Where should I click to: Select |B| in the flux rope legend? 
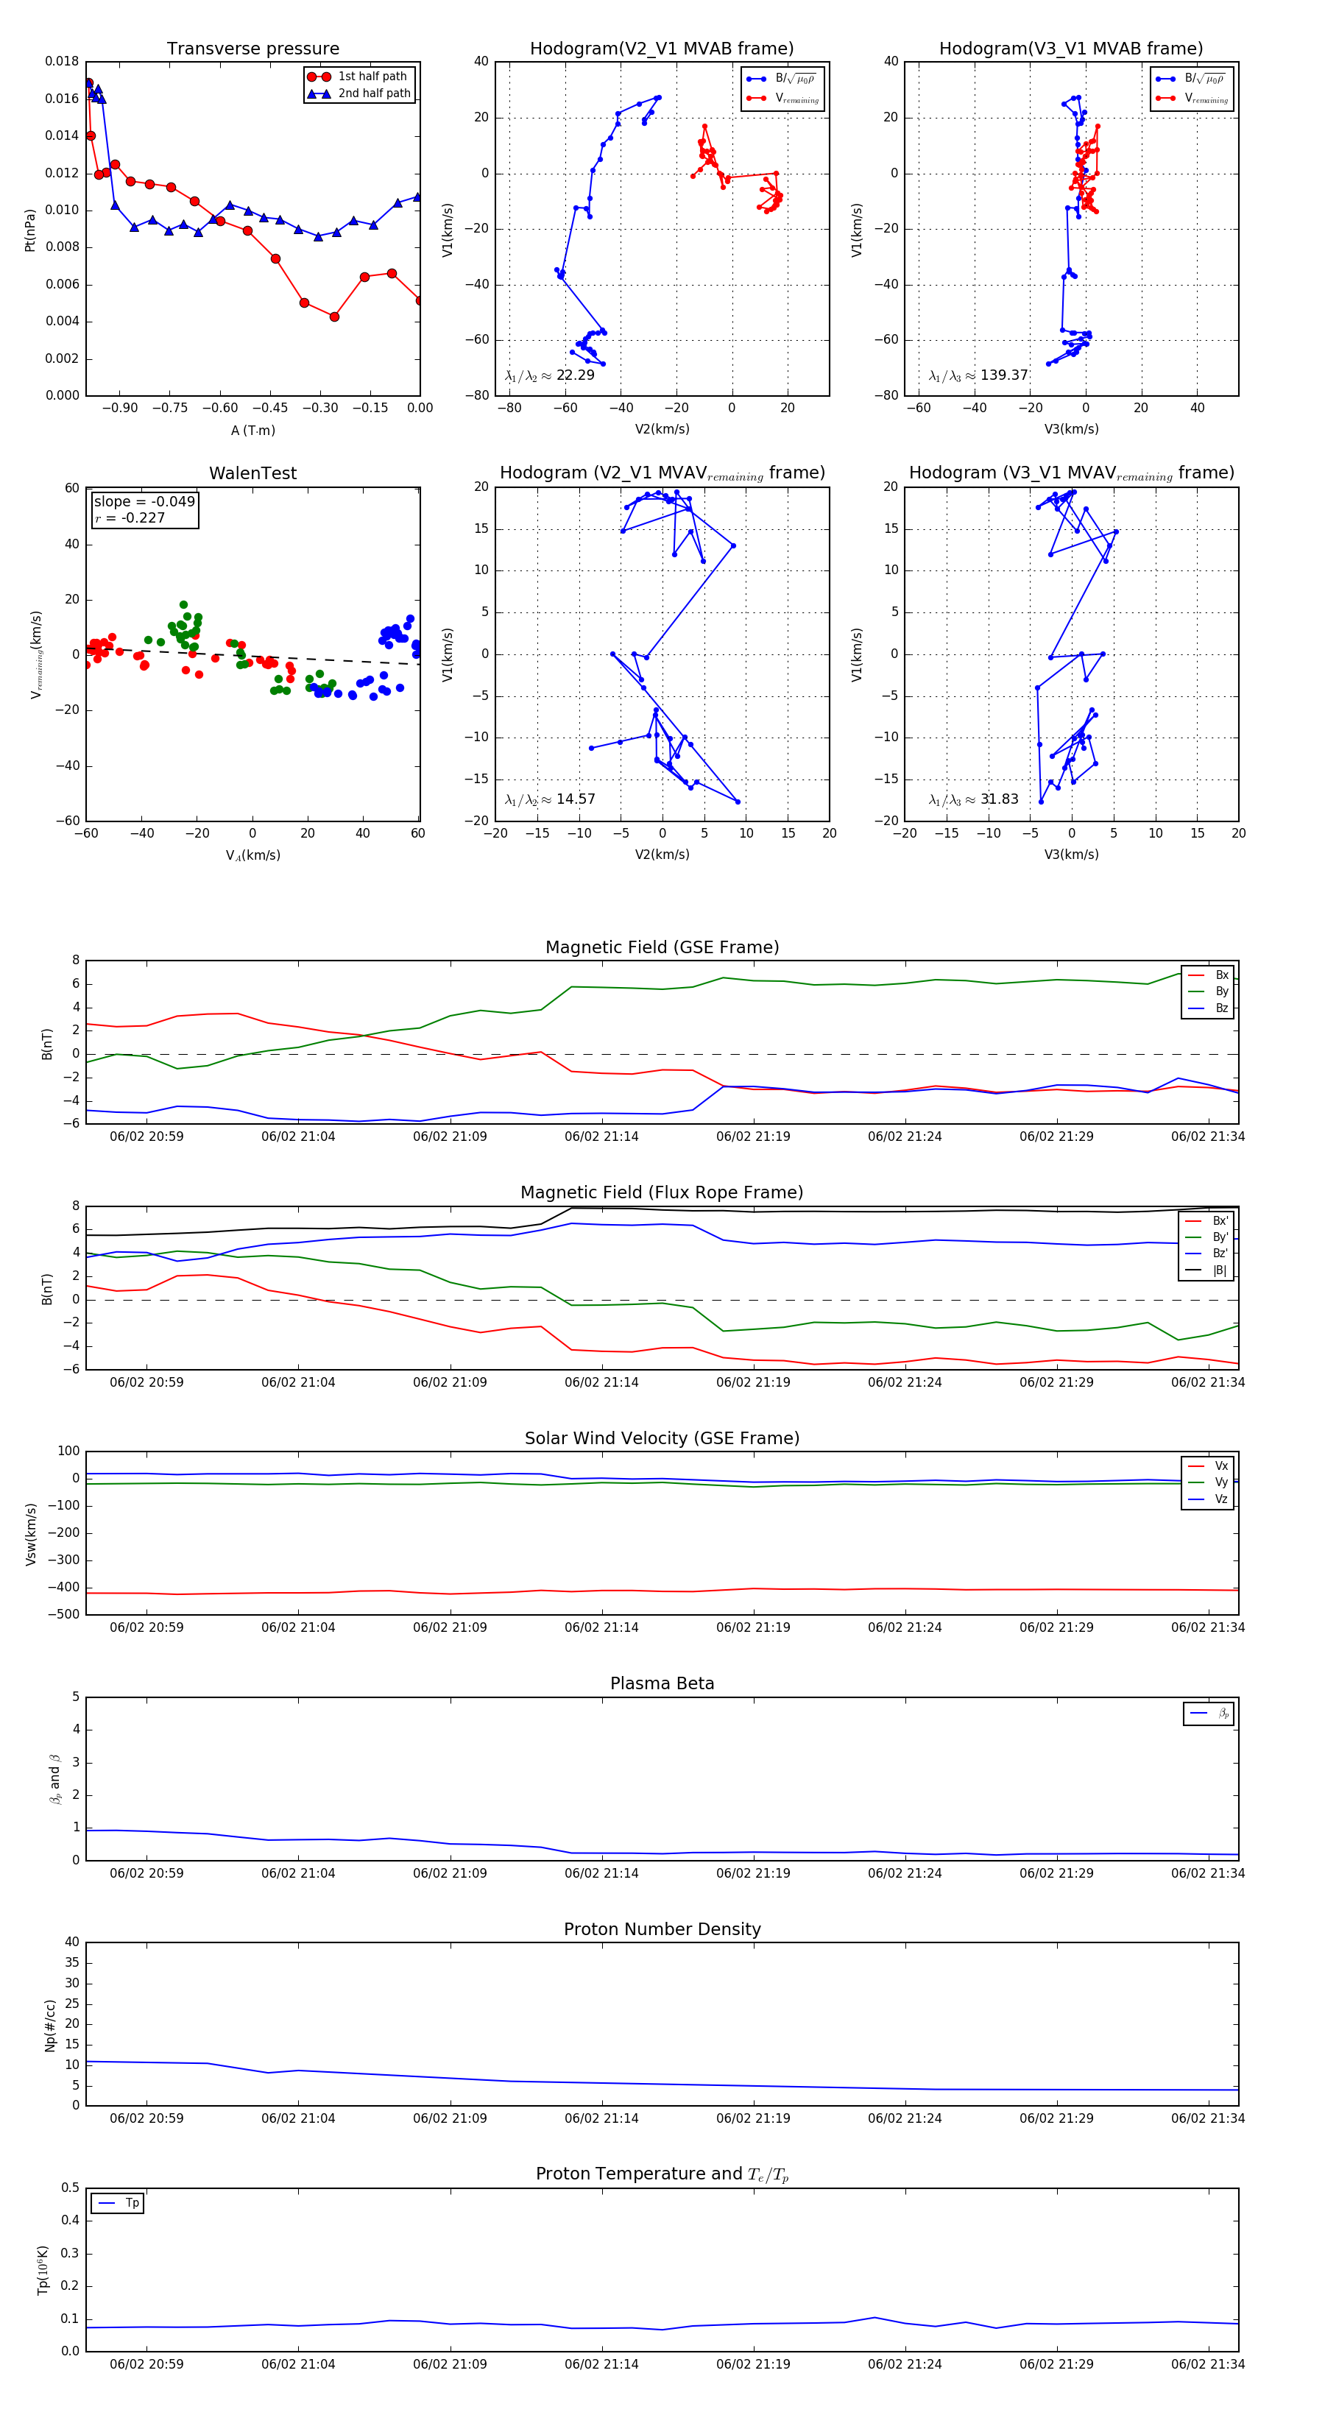pyautogui.click(x=1207, y=1270)
